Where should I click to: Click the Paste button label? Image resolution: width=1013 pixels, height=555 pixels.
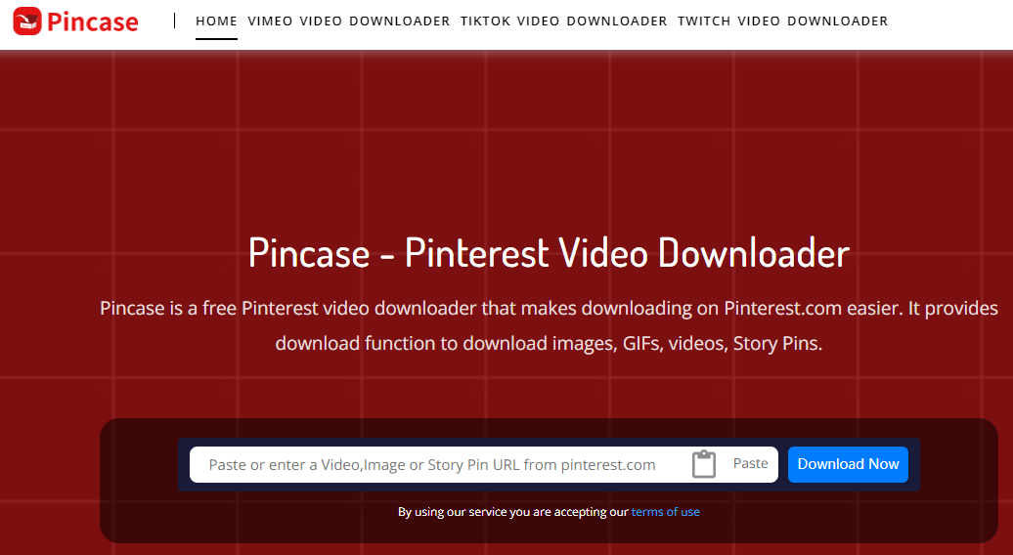750,463
